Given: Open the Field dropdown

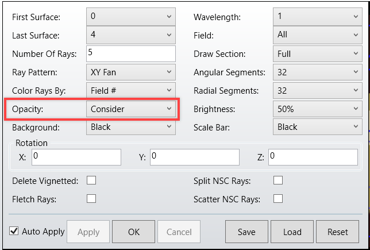Looking at the screenshot, I should [x=317, y=35].
